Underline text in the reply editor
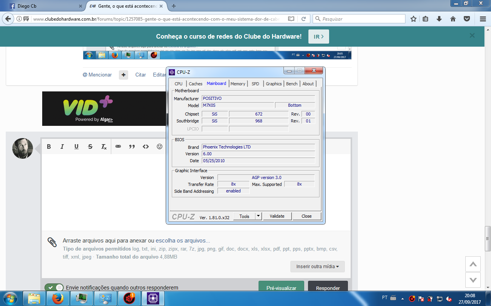 tap(76, 146)
